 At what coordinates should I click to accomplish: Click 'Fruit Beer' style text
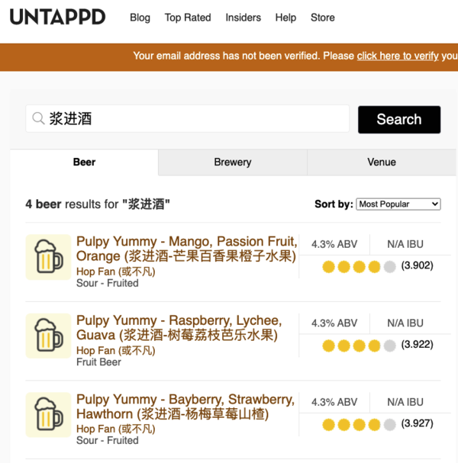click(x=98, y=362)
